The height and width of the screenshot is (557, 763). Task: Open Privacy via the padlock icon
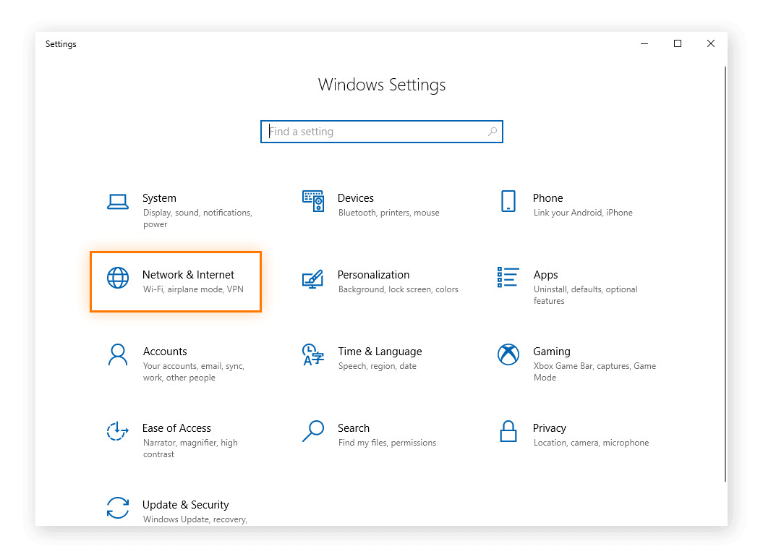pos(508,432)
